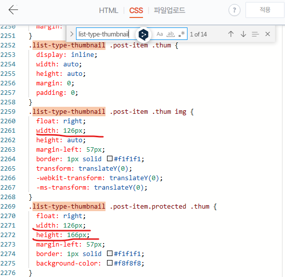Viewport: 285px width, 277px height.
Task: Click highlighted list-type-thumbnail on line 2252
Action: pyautogui.click(x=69, y=45)
